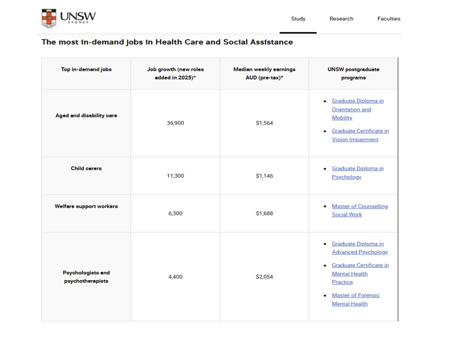This screenshot has width=467, height=350.
Task: Click the 'Median weekly earnings' column header
Action: [x=264, y=73]
